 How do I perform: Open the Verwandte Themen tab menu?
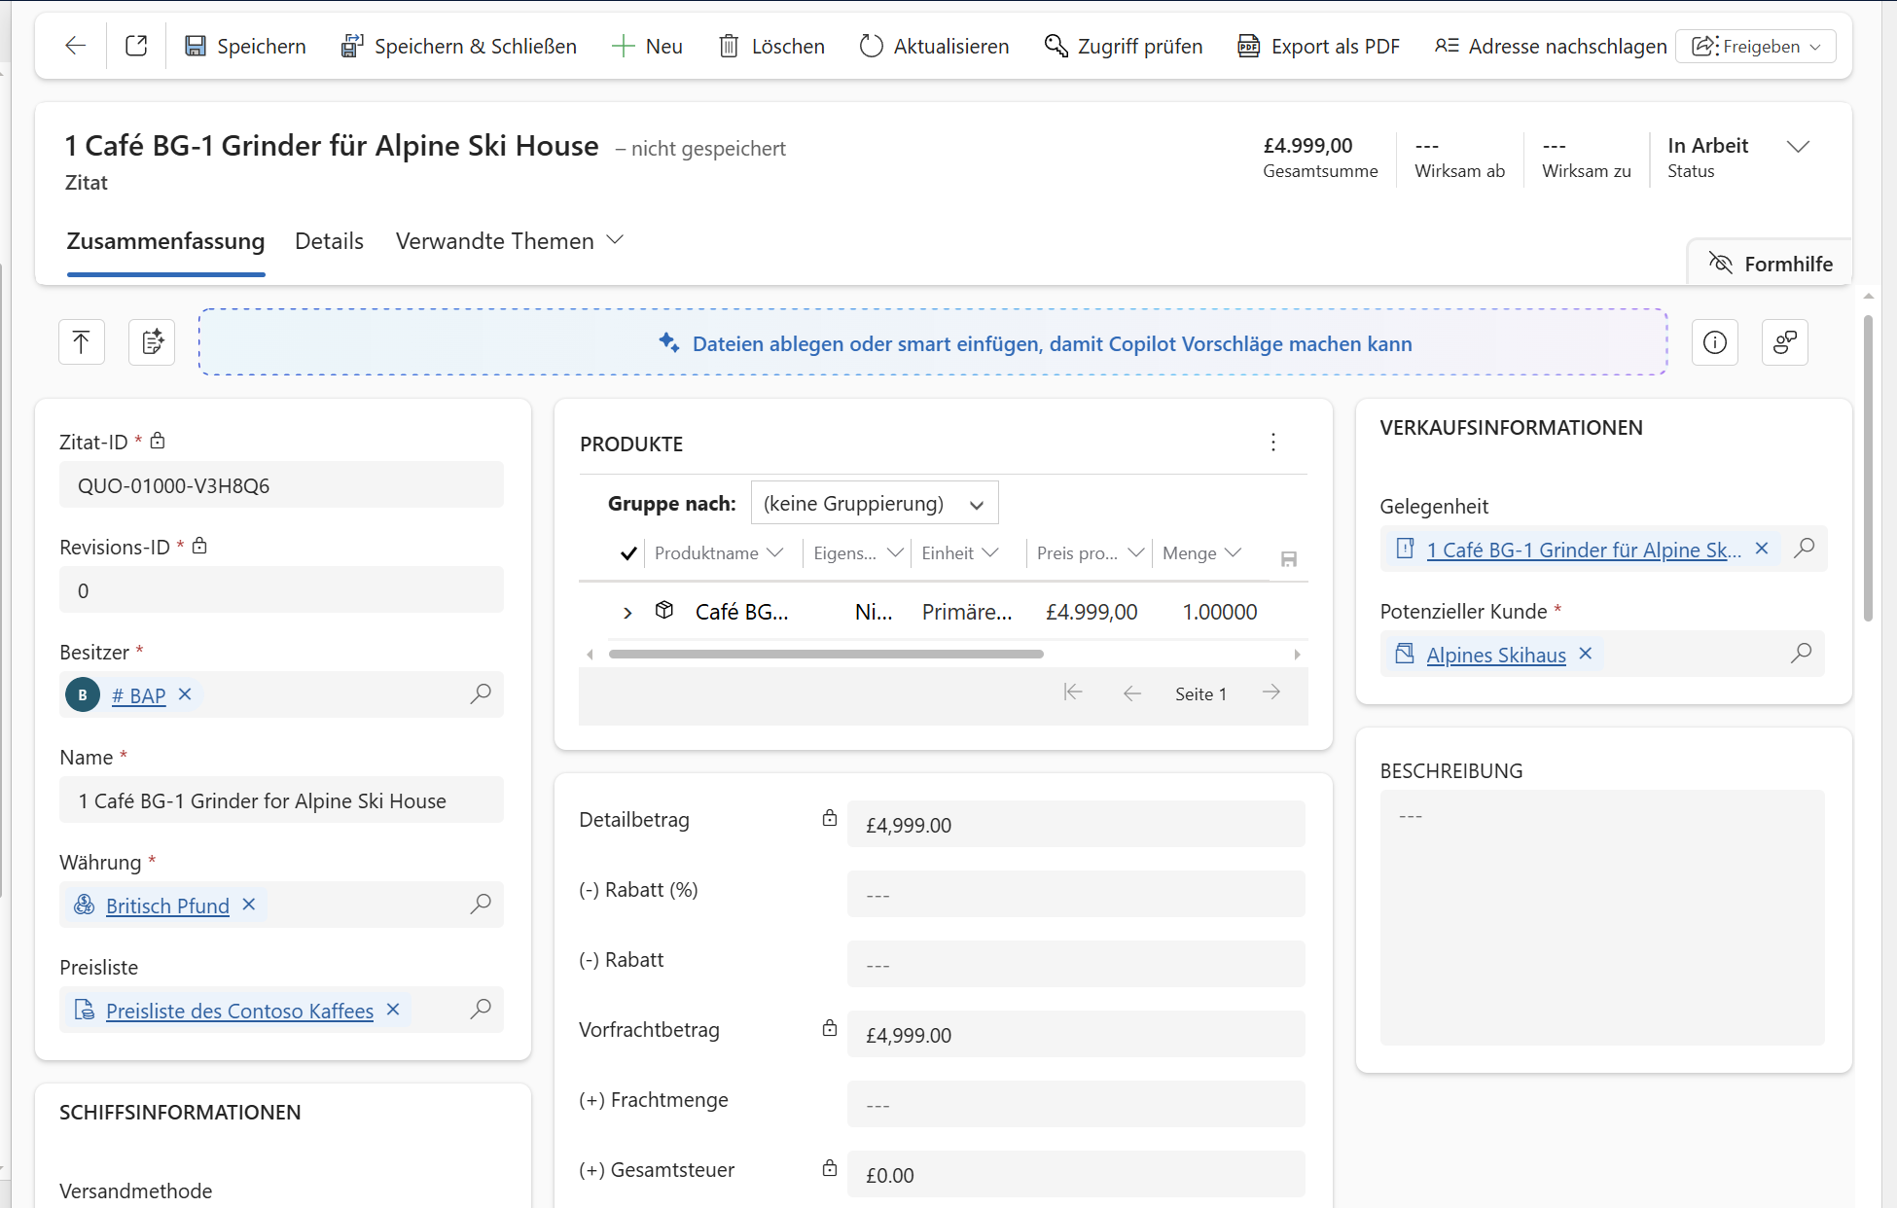pyautogui.click(x=509, y=241)
